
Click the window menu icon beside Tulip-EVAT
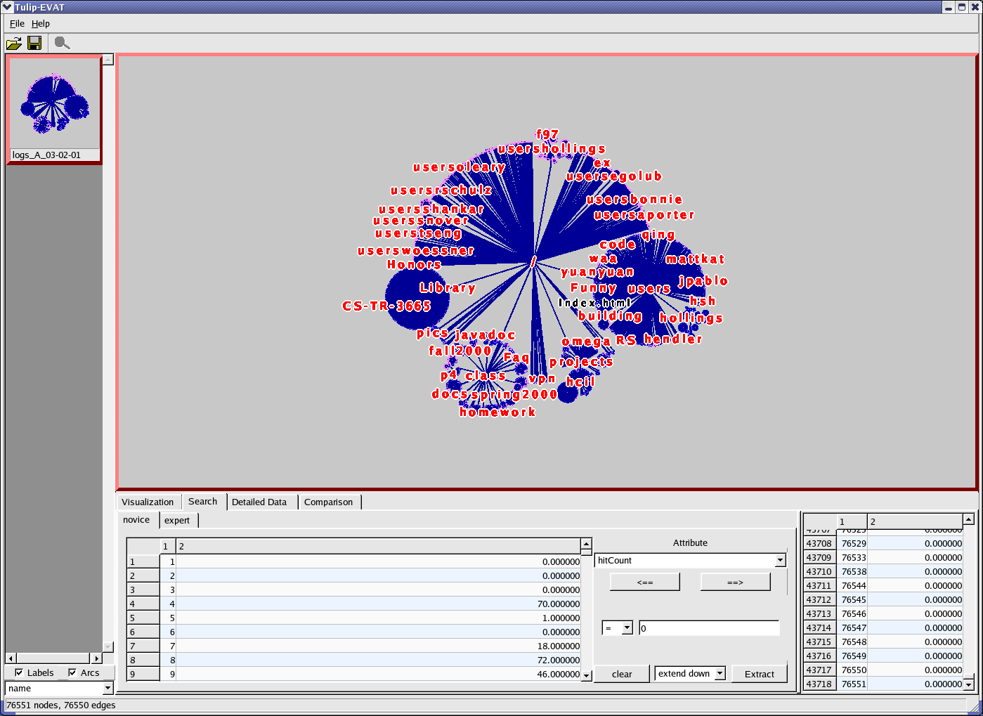tap(7, 7)
